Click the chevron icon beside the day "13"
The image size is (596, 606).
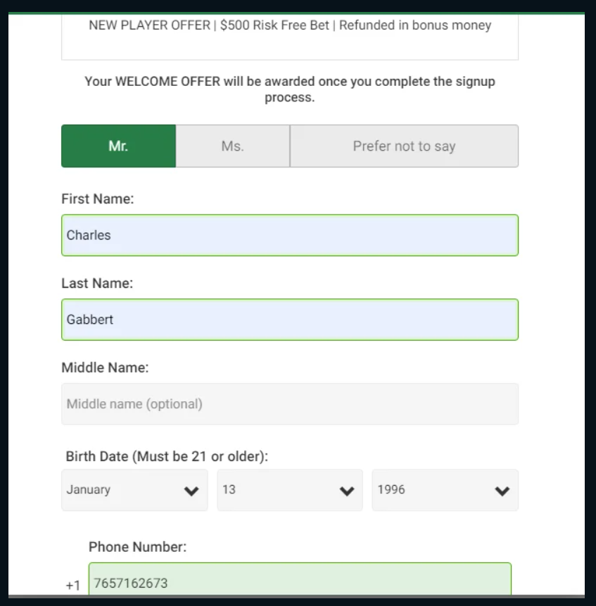346,490
